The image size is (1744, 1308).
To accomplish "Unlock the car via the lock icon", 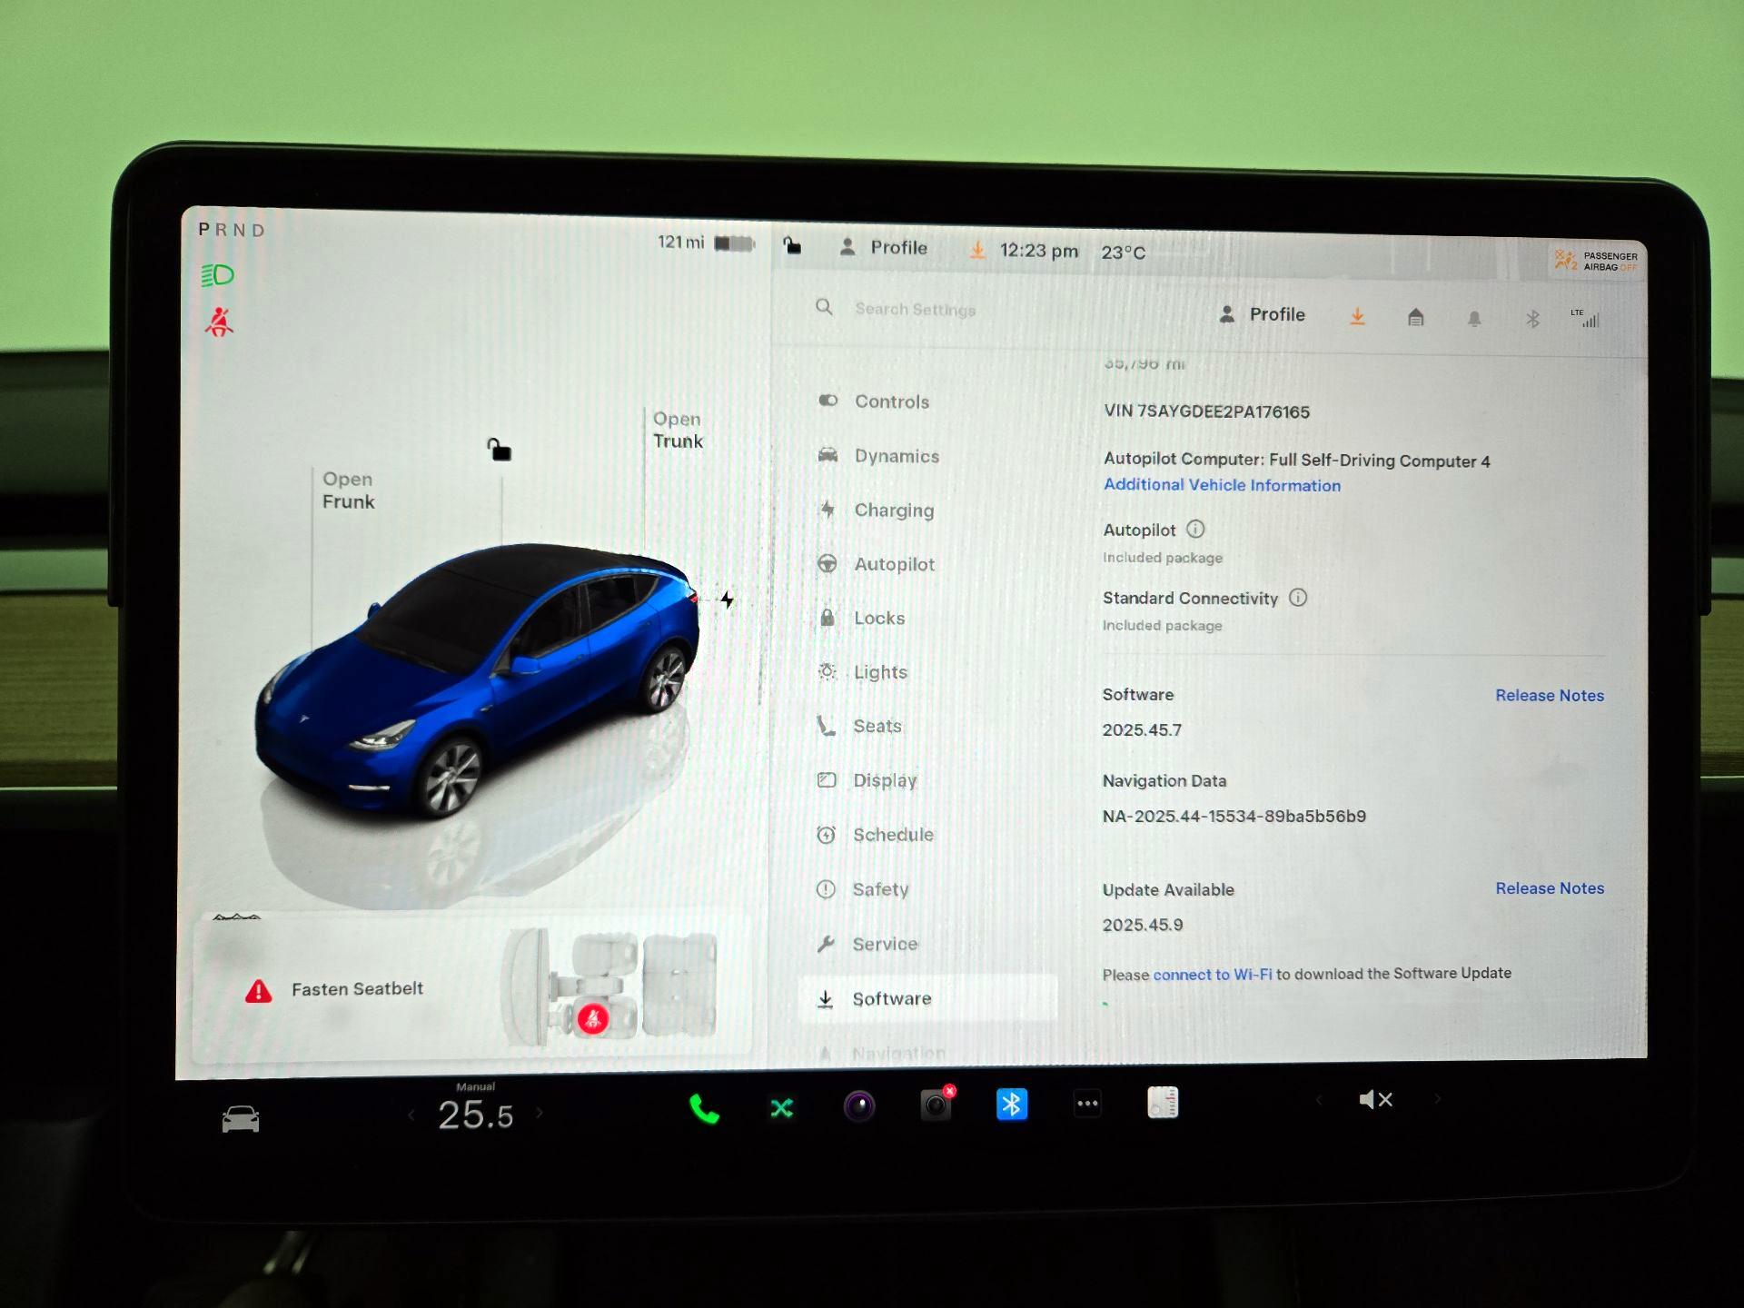I will (792, 247).
